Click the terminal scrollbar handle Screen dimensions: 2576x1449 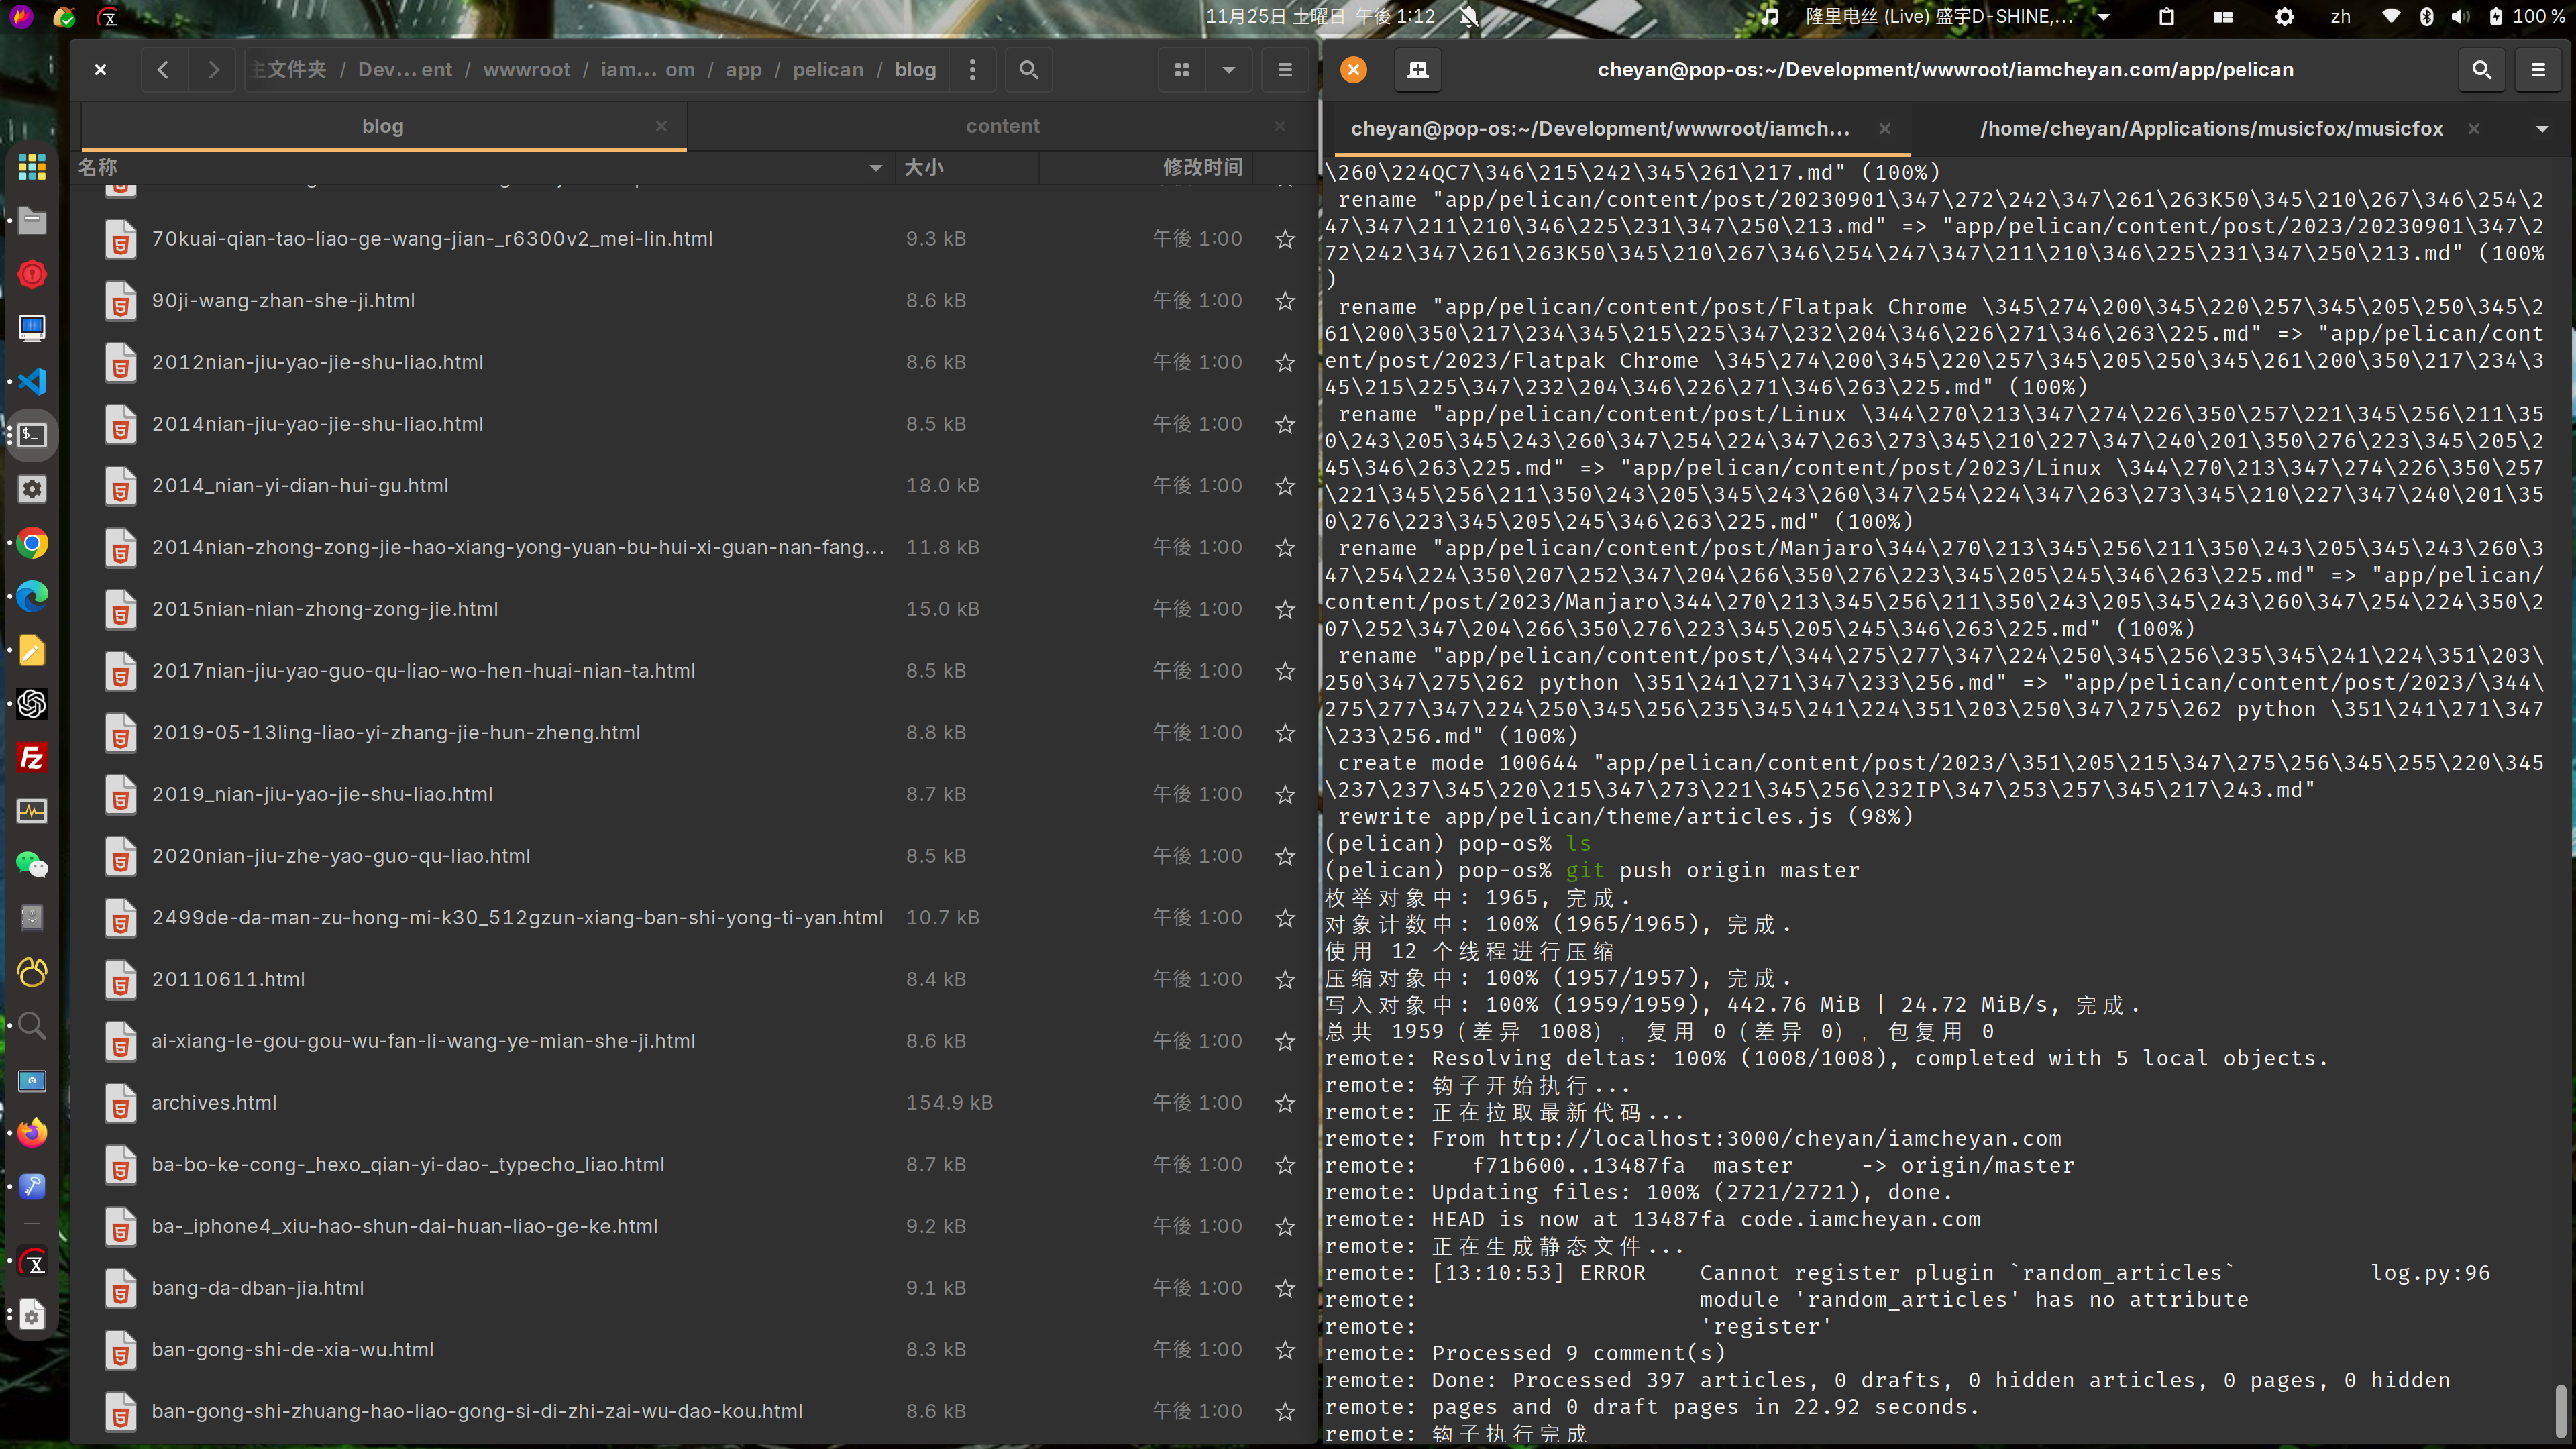point(2560,1410)
